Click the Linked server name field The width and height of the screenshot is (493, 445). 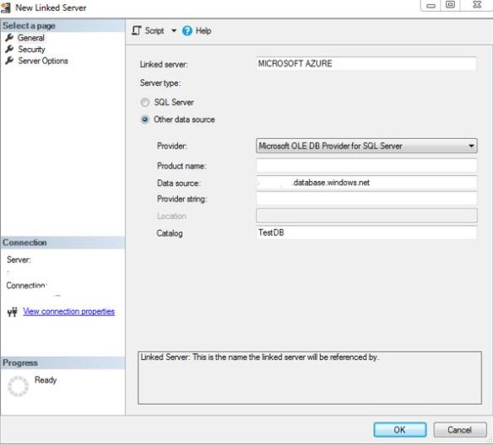(x=366, y=64)
